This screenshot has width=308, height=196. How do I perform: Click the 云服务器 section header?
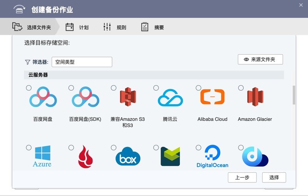pyautogui.click(x=154, y=75)
